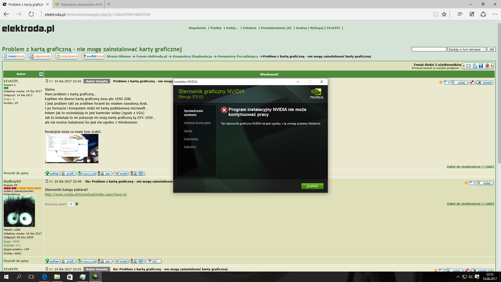The width and height of the screenshot is (501, 282).
Task: Click 'Wyloguj [ EEvEEPL ]' link
Action: coord(326,28)
